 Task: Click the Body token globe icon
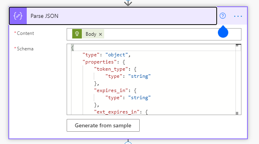click(x=77, y=34)
